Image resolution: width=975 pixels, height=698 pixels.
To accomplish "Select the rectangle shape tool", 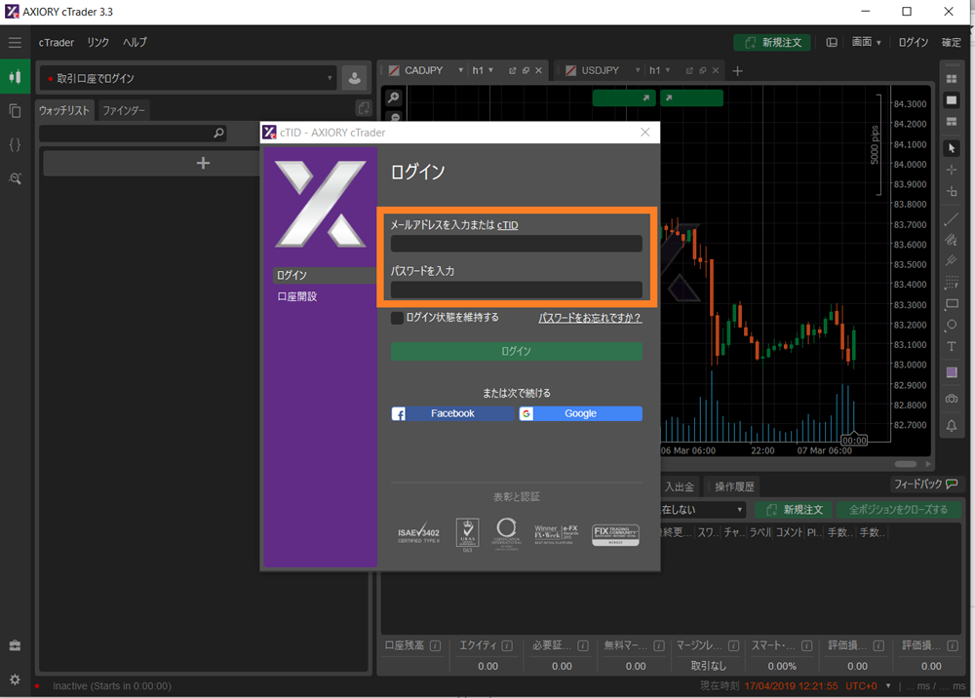I will 952,304.
